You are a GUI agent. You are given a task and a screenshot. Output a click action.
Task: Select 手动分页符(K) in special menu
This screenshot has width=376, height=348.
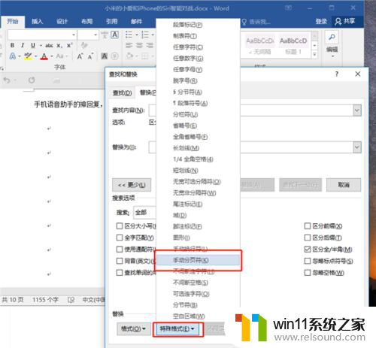point(198,260)
